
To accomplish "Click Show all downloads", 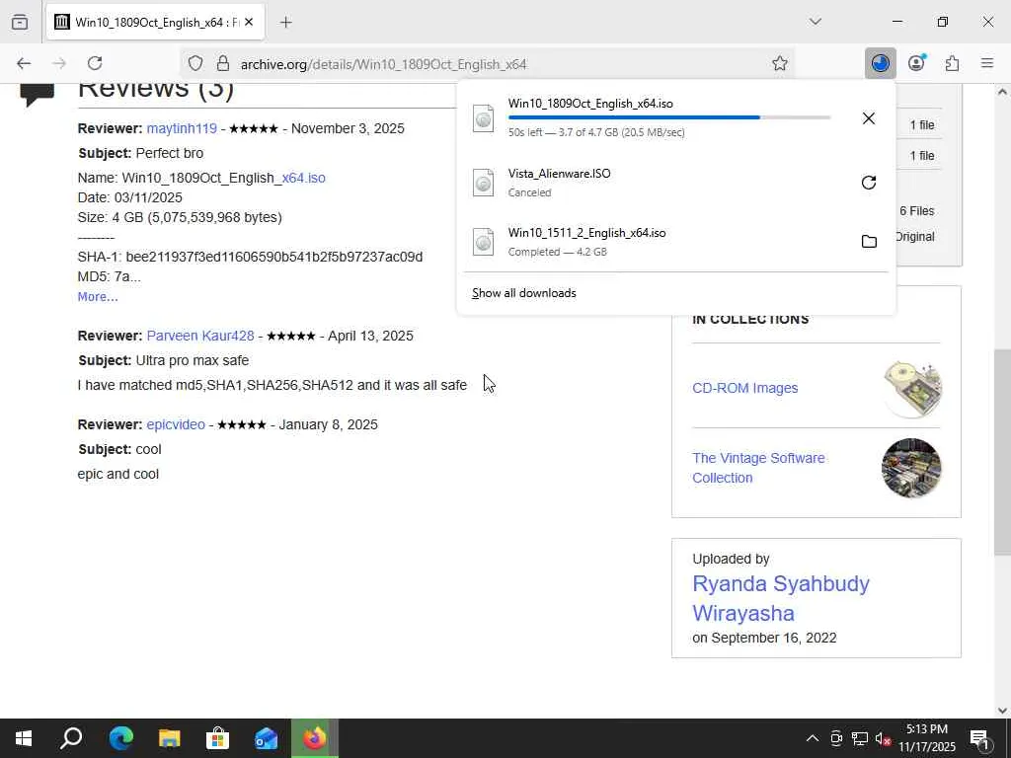I will pos(523,293).
